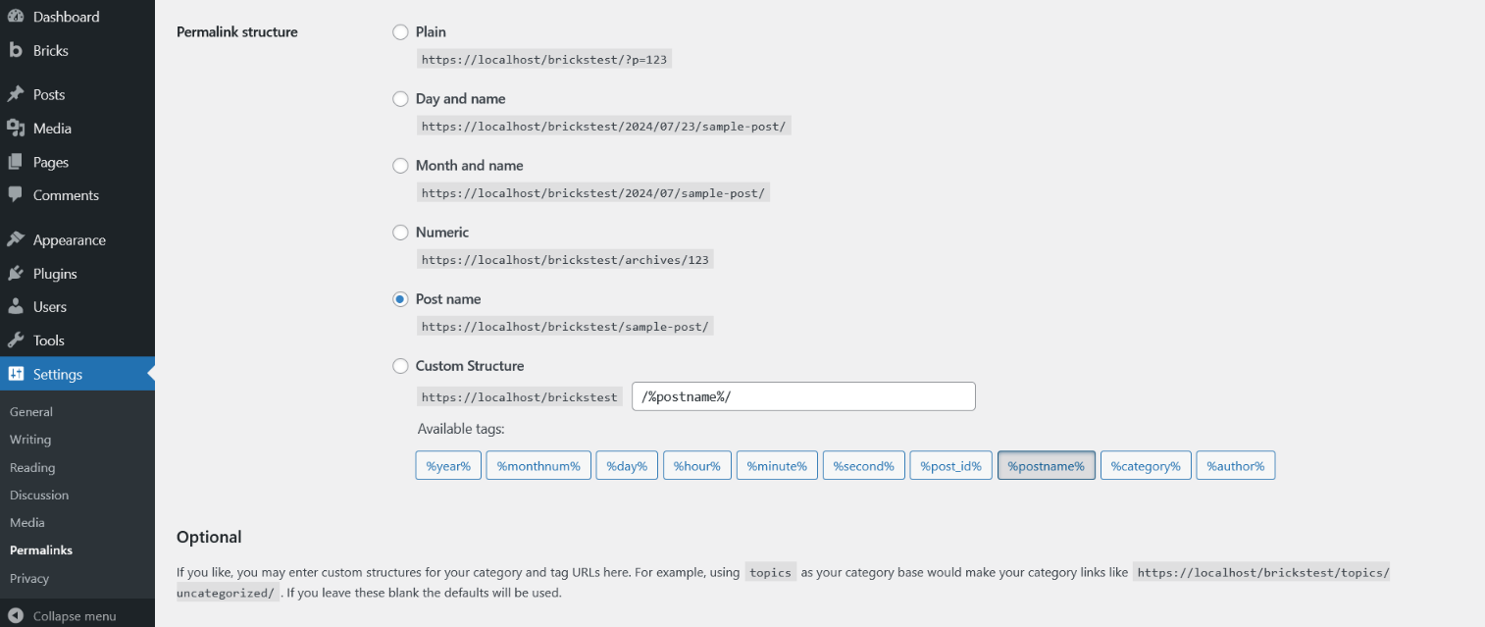This screenshot has height=627, width=1485.
Task: Click inside the custom structure field
Action: (x=803, y=395)
